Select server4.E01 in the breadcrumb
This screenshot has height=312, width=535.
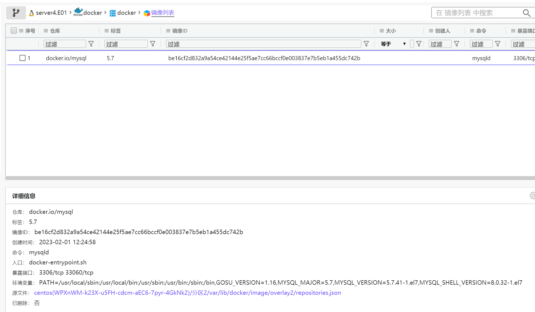coord(51,13)
